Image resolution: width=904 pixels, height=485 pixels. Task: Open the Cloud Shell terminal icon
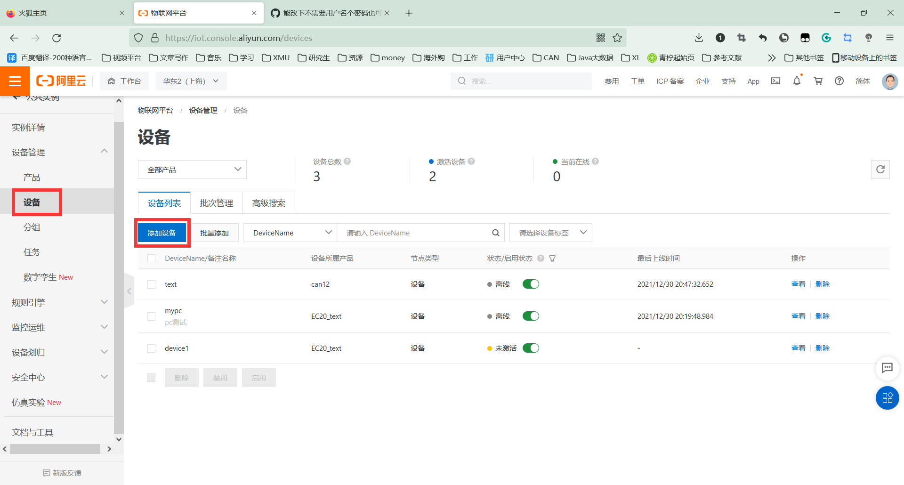click(775, 81)
